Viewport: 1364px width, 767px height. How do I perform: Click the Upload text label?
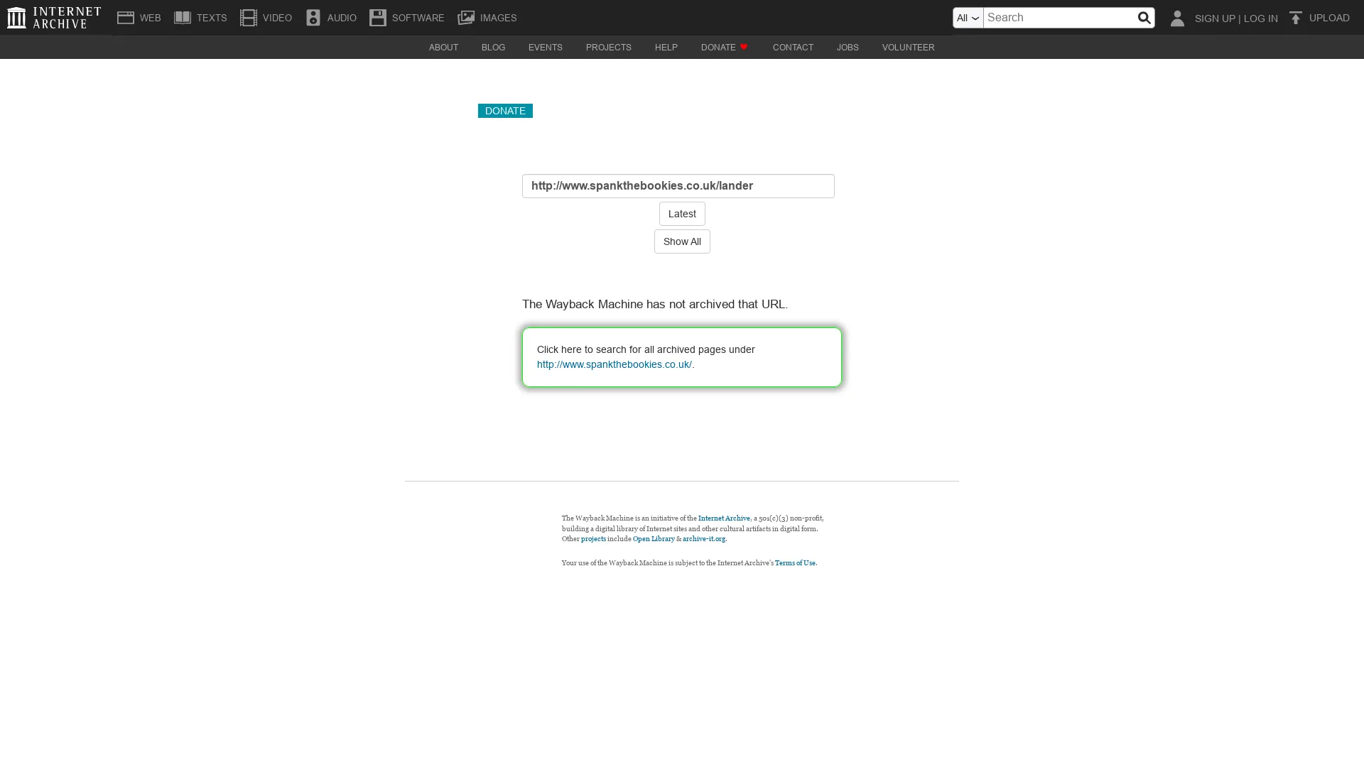coord(1329,18)
